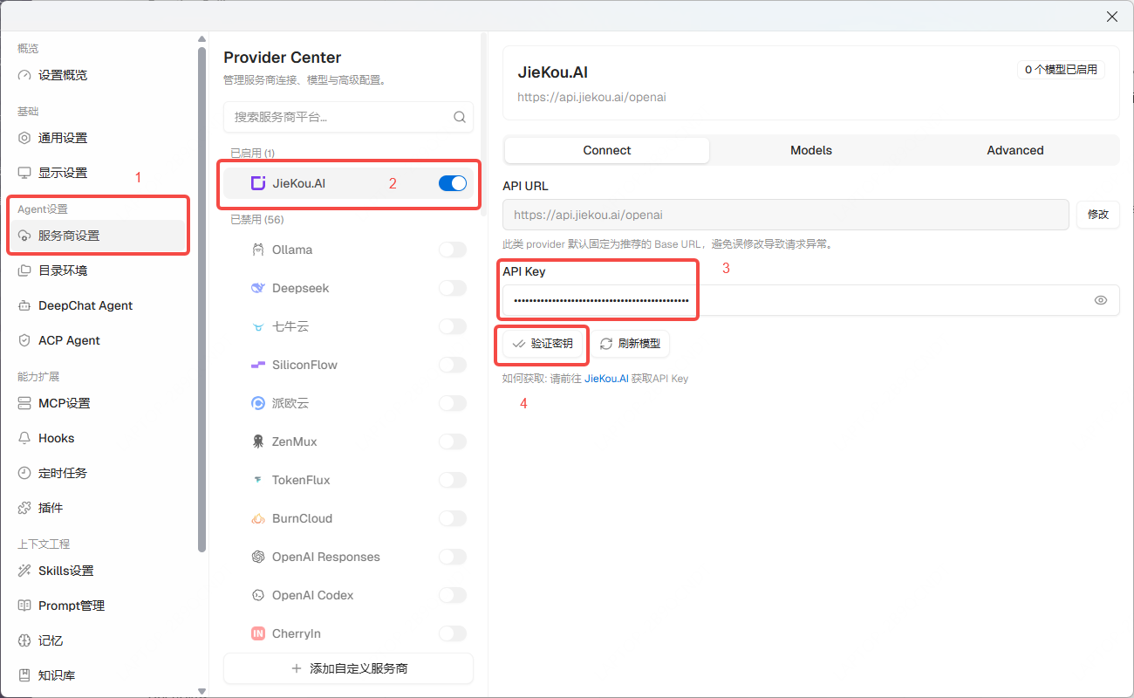Select TokenFlux provider in list
1134x698 pixels.
pyautogui.click(x=349, y=480)
